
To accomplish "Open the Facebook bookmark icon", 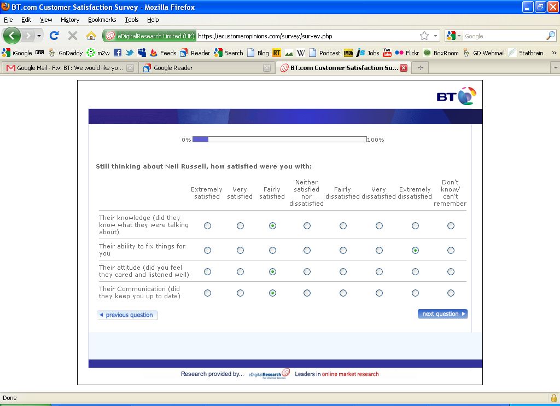I will click(118, 53).
